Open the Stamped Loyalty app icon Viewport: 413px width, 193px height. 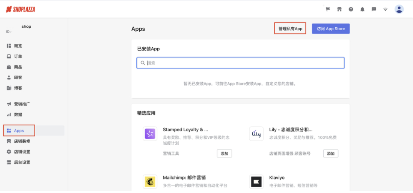click(x=150, y=134)
